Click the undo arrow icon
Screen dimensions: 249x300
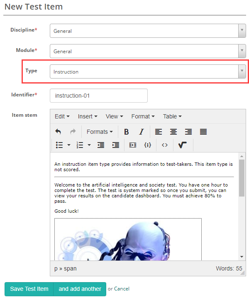tap(58, 132)
